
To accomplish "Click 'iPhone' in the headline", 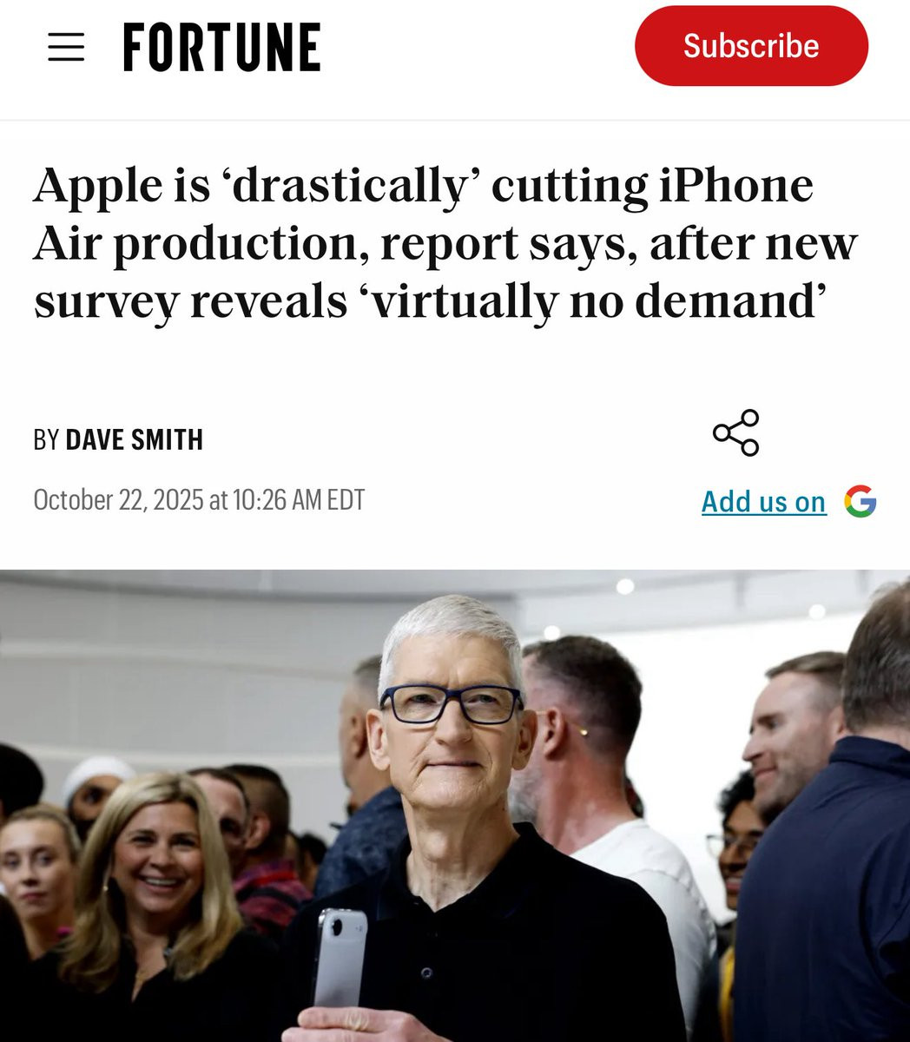I will tap(736, 186).
